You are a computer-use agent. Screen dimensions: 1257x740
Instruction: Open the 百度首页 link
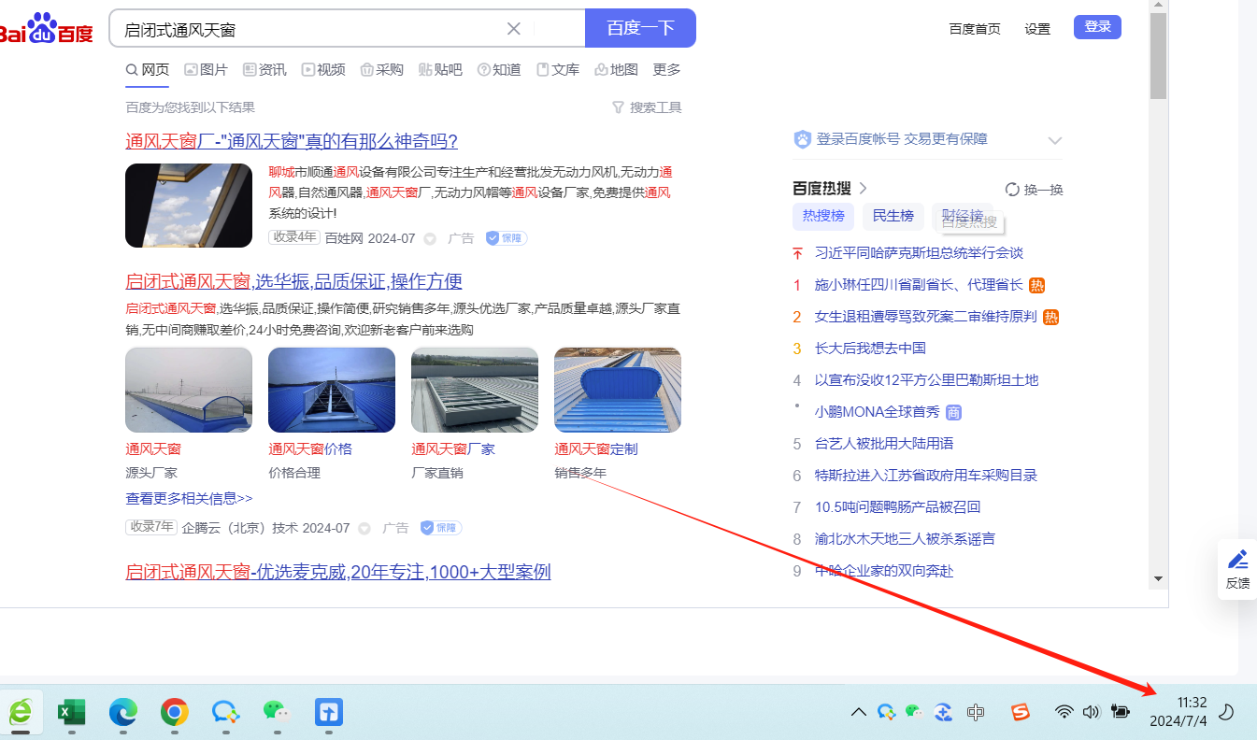[975, 29]
